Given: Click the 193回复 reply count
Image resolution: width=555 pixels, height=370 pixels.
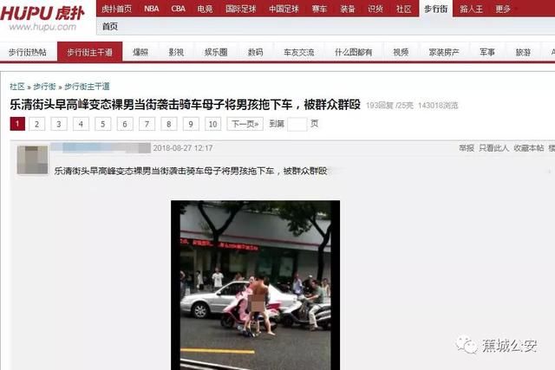Looking at the screenshot, I should coord(380,106).
